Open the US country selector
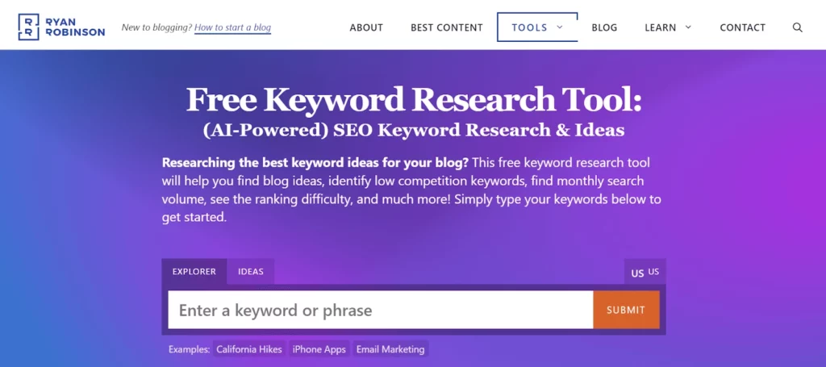The width and height of the screenshot is (826, 367). pyautogui.click(x=645, y=272)
